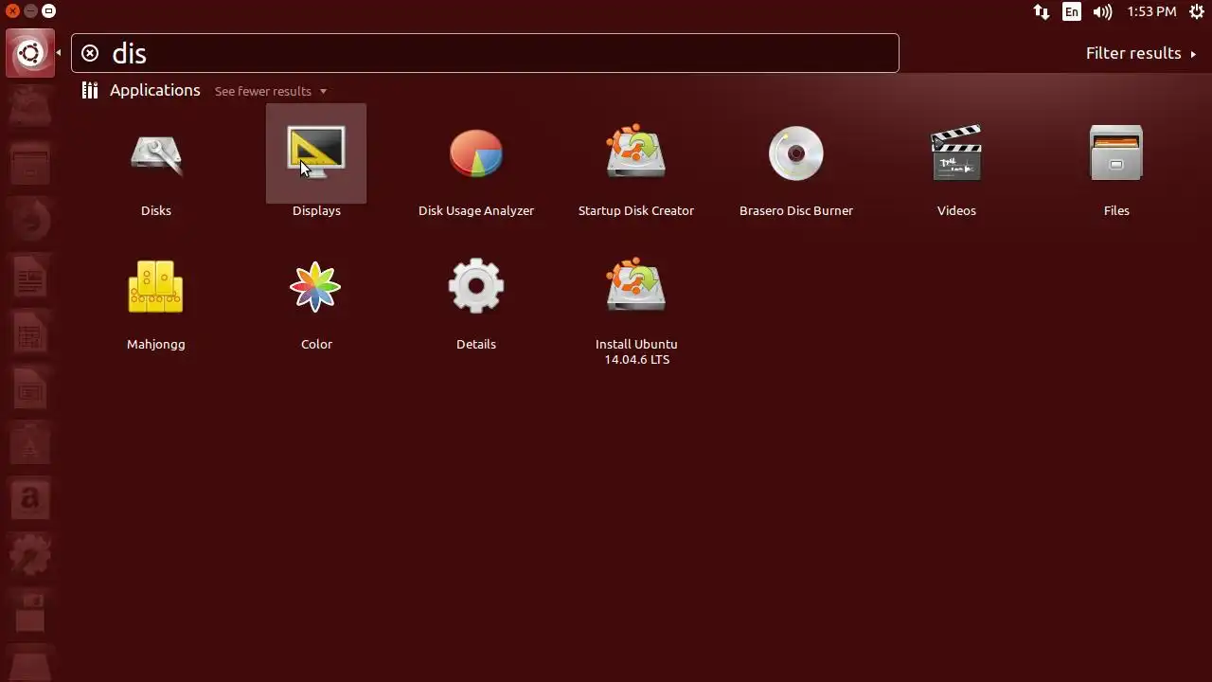Maximize the Dash using the window button
1212x682 pixels.
point(48,11)
